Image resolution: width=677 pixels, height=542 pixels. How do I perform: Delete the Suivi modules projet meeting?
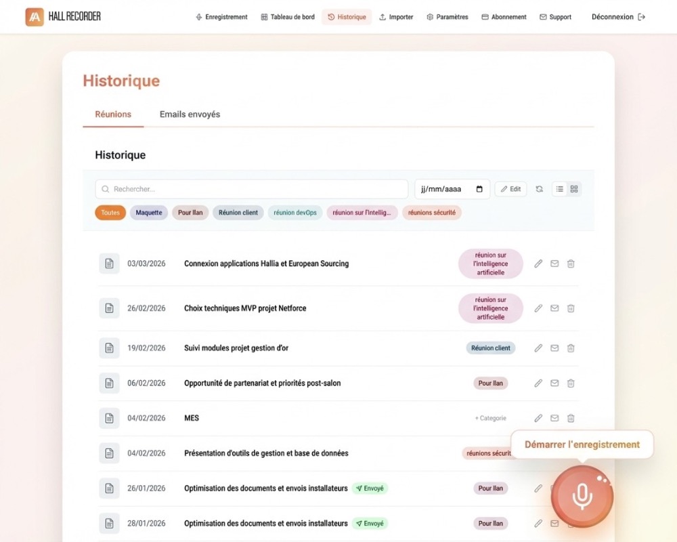pos(570,348)
